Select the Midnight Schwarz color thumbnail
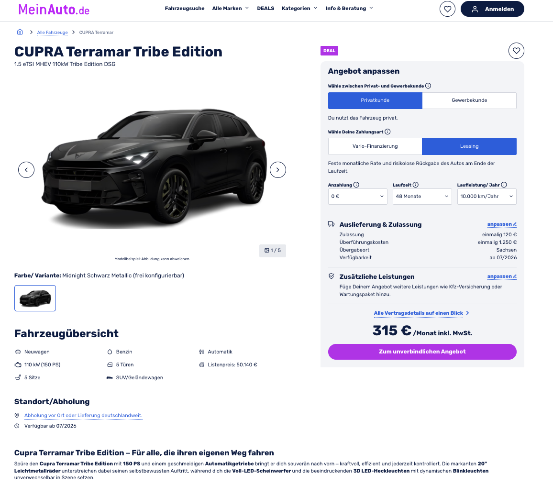The image size is (553, 485). (35, 298)
